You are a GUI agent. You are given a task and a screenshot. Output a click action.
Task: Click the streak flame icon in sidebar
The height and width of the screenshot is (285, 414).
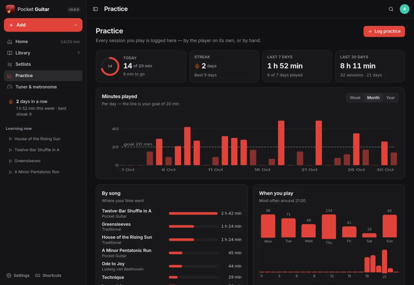click(11, 102)
